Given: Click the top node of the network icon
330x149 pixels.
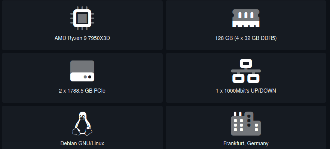Looking at the screenshot, I should pyautogui.click(x=246, y=63).
